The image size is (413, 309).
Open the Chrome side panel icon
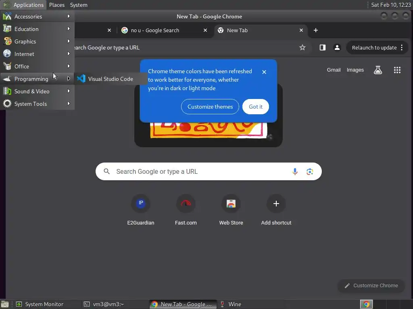323,47
